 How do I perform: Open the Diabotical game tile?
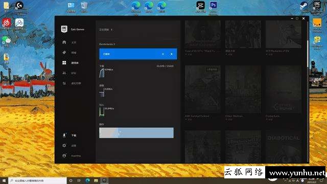tap(283, 147)
